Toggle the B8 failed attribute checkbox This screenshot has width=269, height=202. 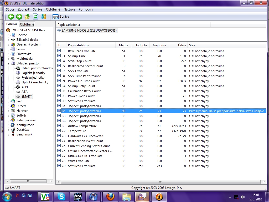point(59,111)
